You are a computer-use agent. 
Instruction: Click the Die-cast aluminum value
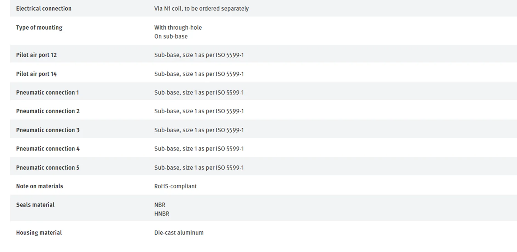(179, 233)
